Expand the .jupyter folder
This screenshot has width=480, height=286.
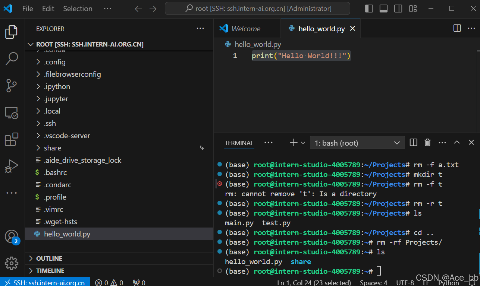(119, 99)
